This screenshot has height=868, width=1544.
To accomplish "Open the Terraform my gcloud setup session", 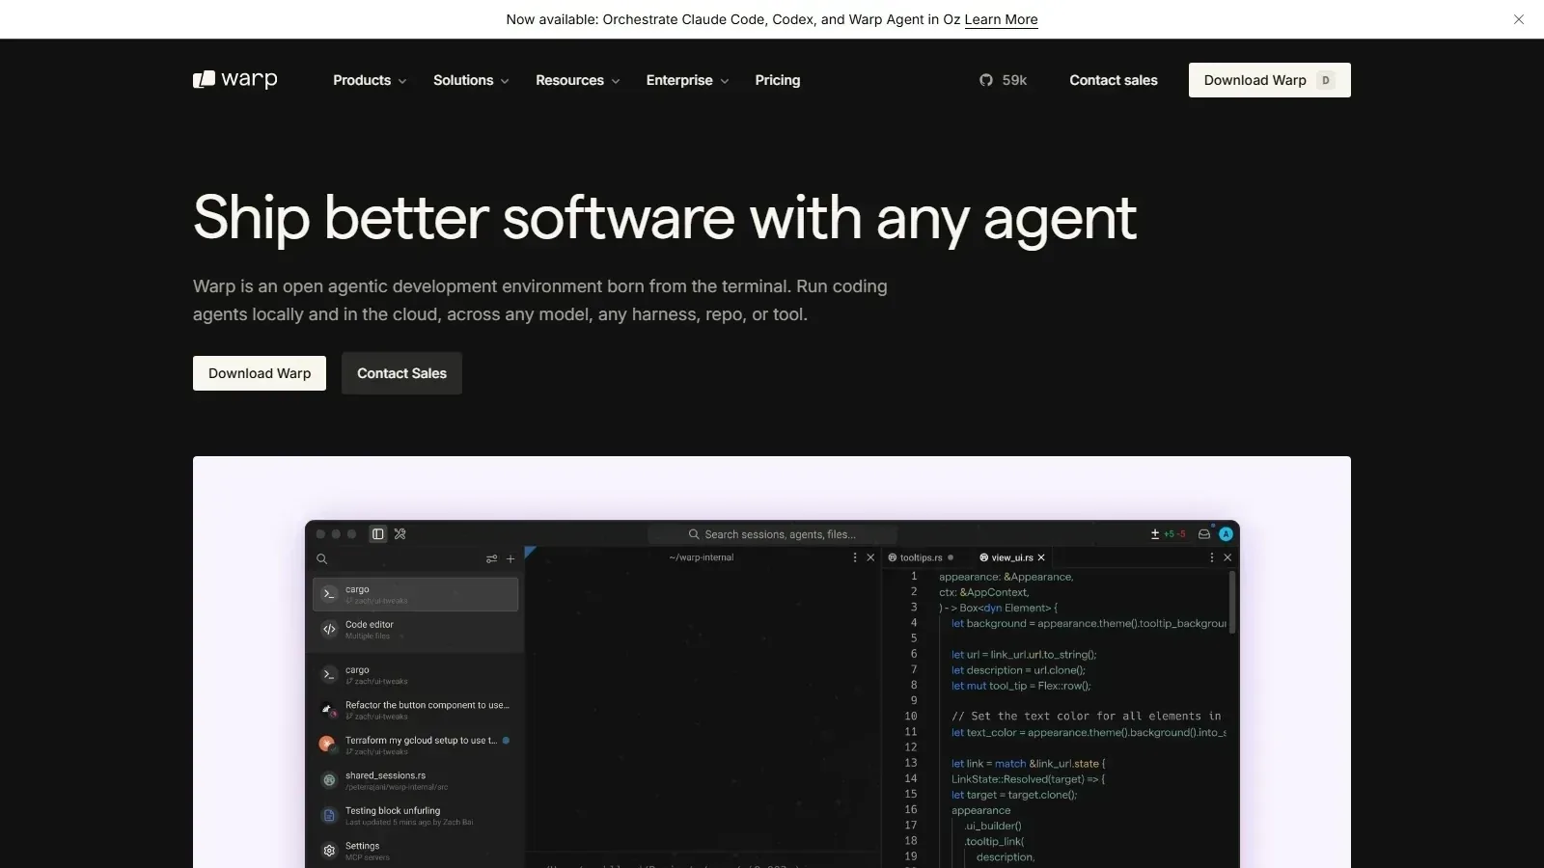I will [x=415, y=745].
